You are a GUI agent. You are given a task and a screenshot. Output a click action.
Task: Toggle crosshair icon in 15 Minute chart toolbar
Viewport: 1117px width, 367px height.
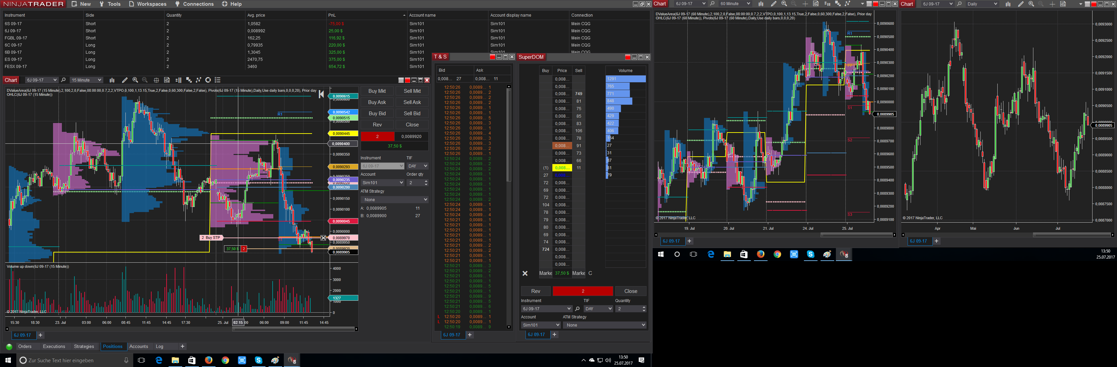click(x=156, y=80)
